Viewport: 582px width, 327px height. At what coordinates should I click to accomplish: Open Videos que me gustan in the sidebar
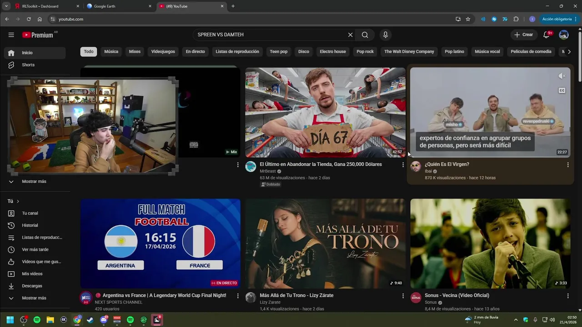click(x=35, y=262)
